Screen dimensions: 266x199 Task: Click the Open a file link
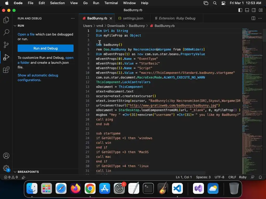[26, 34]
